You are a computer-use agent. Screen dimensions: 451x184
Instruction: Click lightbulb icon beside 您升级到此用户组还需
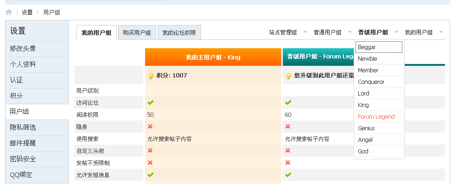(288, 76)
